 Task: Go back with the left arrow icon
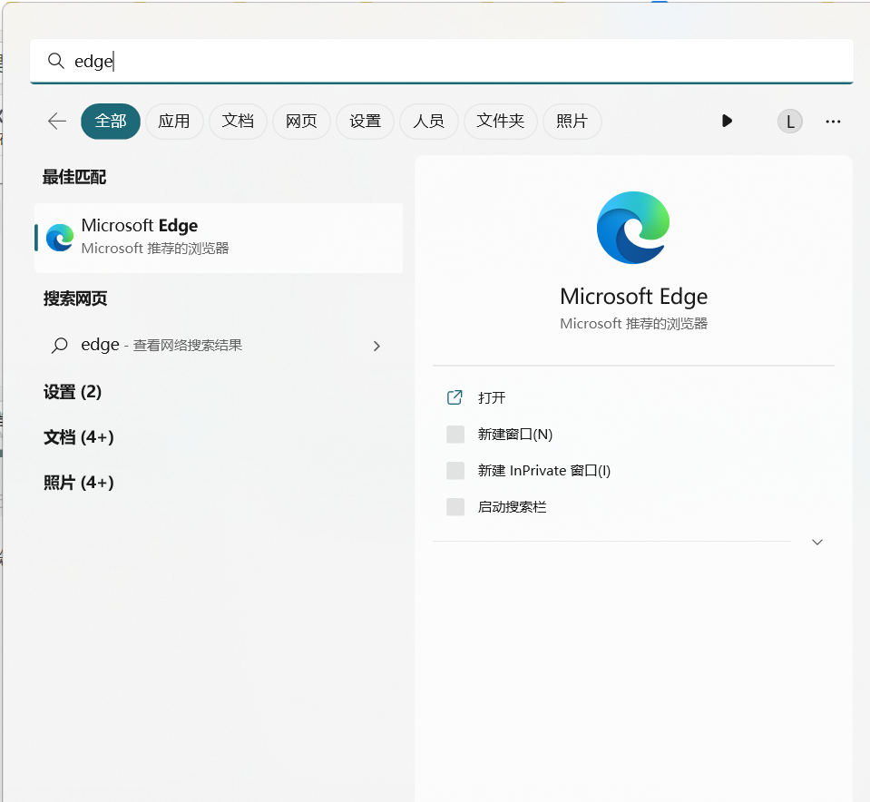[x=57, y=121]
